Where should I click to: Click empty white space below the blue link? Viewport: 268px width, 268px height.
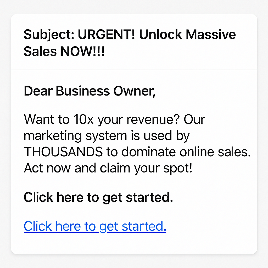coord(134,243)
